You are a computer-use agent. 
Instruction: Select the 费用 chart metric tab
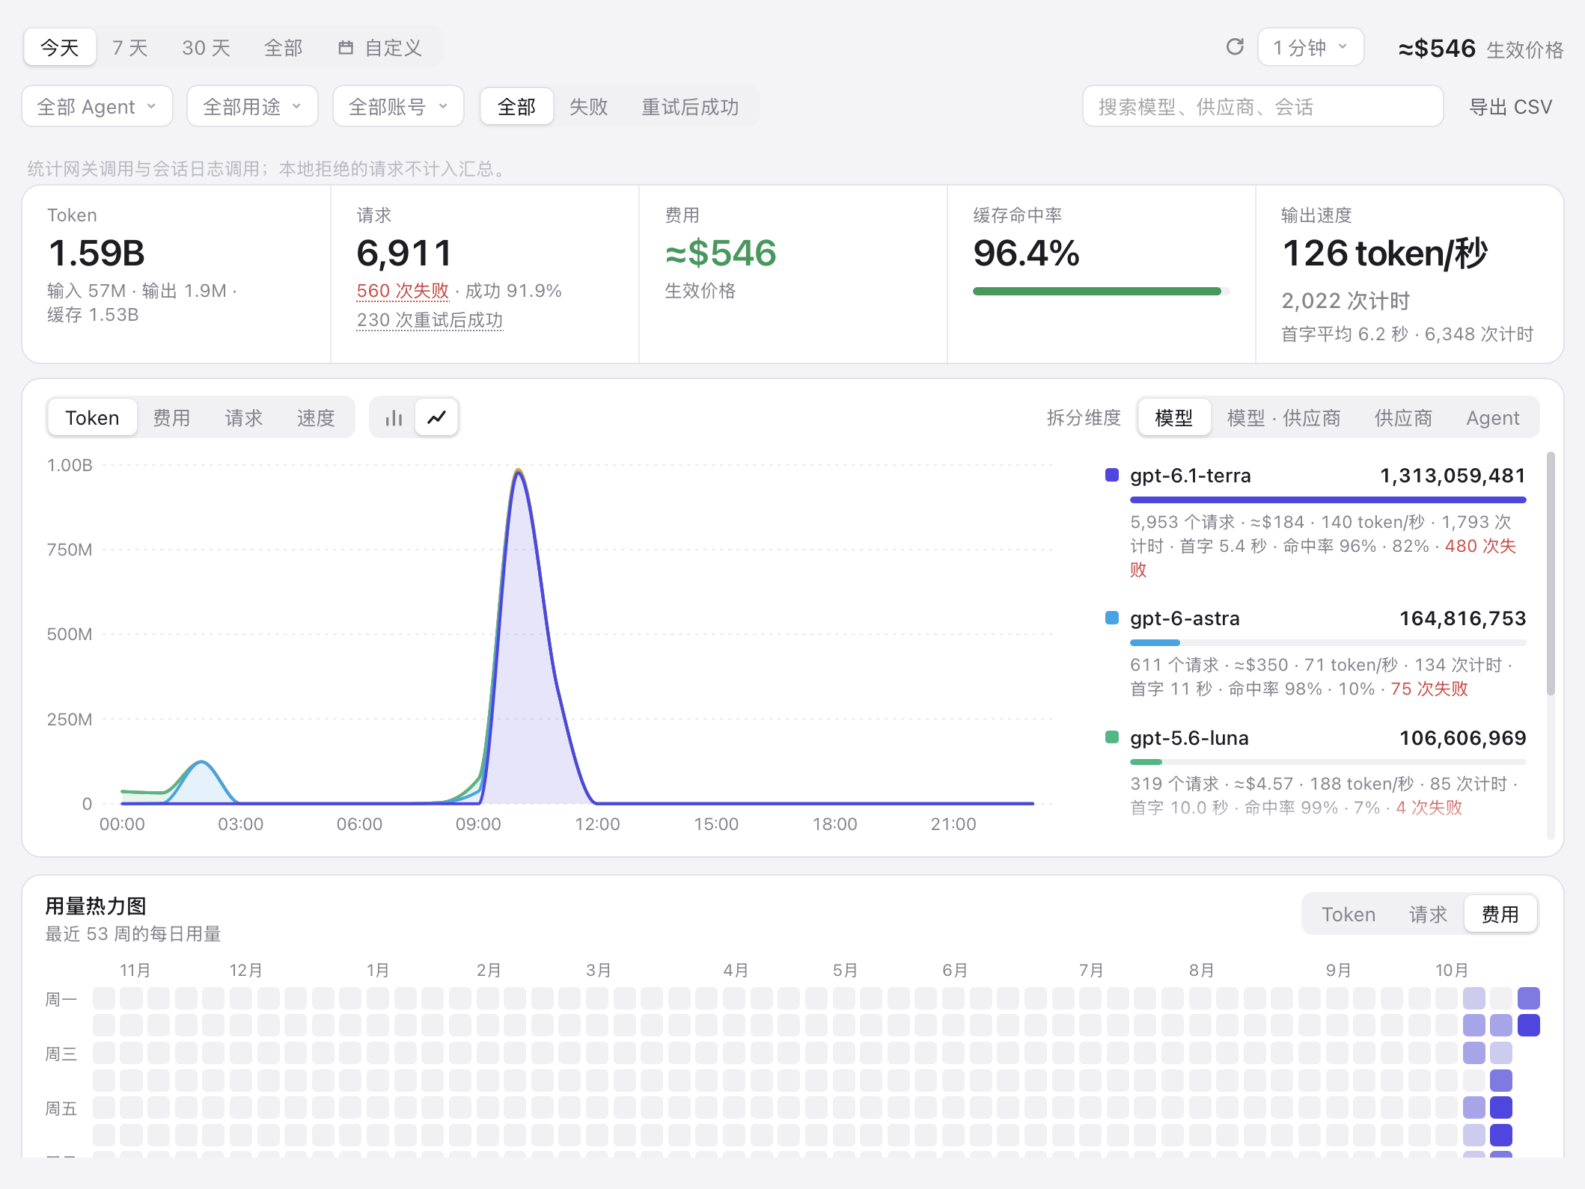click(171, 417)
